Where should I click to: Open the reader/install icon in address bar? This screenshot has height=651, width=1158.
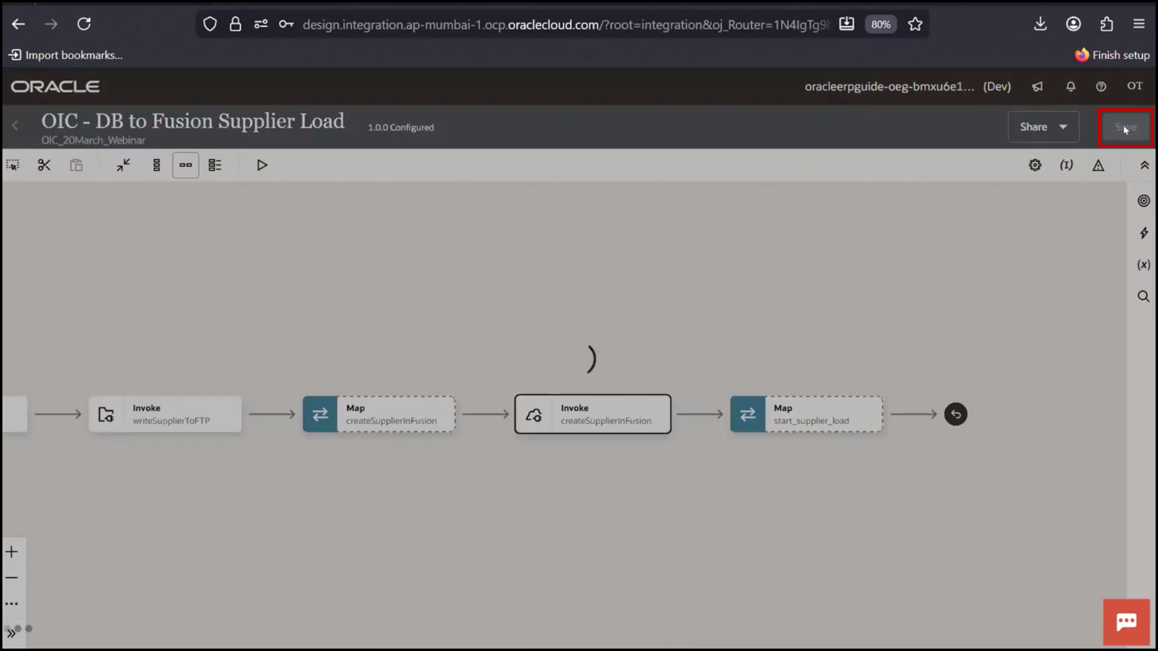pos(847,24)
